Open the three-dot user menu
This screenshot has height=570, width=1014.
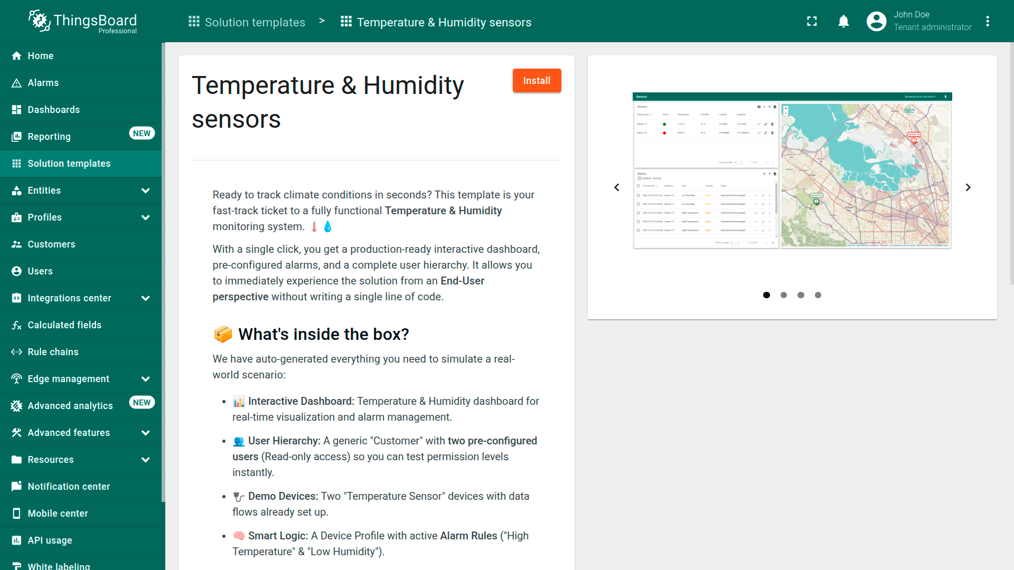point(988,21)
